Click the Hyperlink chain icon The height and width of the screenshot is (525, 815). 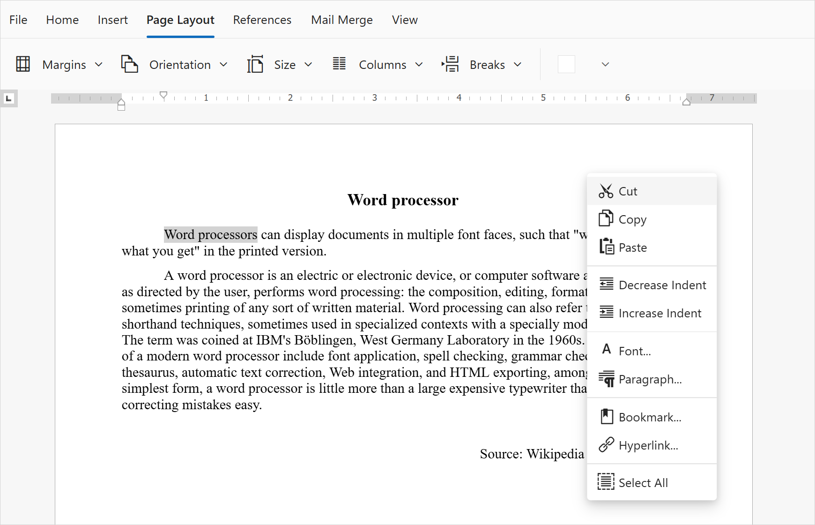click(606, 444)
